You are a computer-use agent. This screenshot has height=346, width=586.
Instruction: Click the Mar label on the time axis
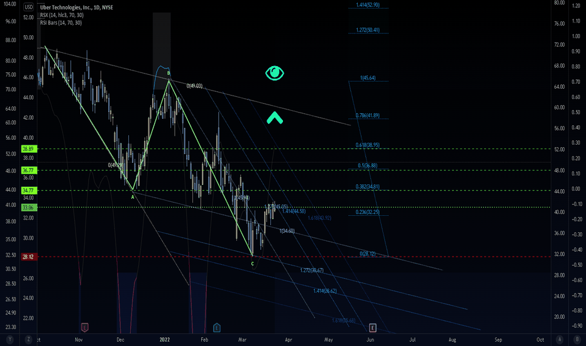coord(242,340)
